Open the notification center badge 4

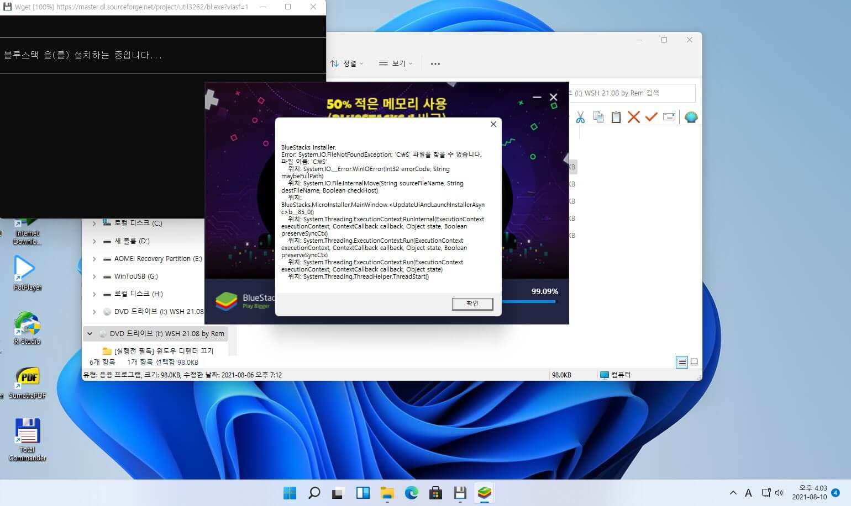[836, 493]
